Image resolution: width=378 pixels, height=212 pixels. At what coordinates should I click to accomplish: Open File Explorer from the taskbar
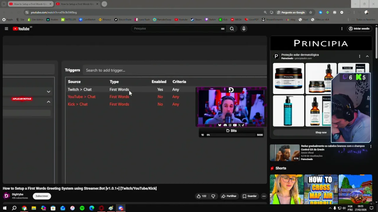[x=34, y=208]
